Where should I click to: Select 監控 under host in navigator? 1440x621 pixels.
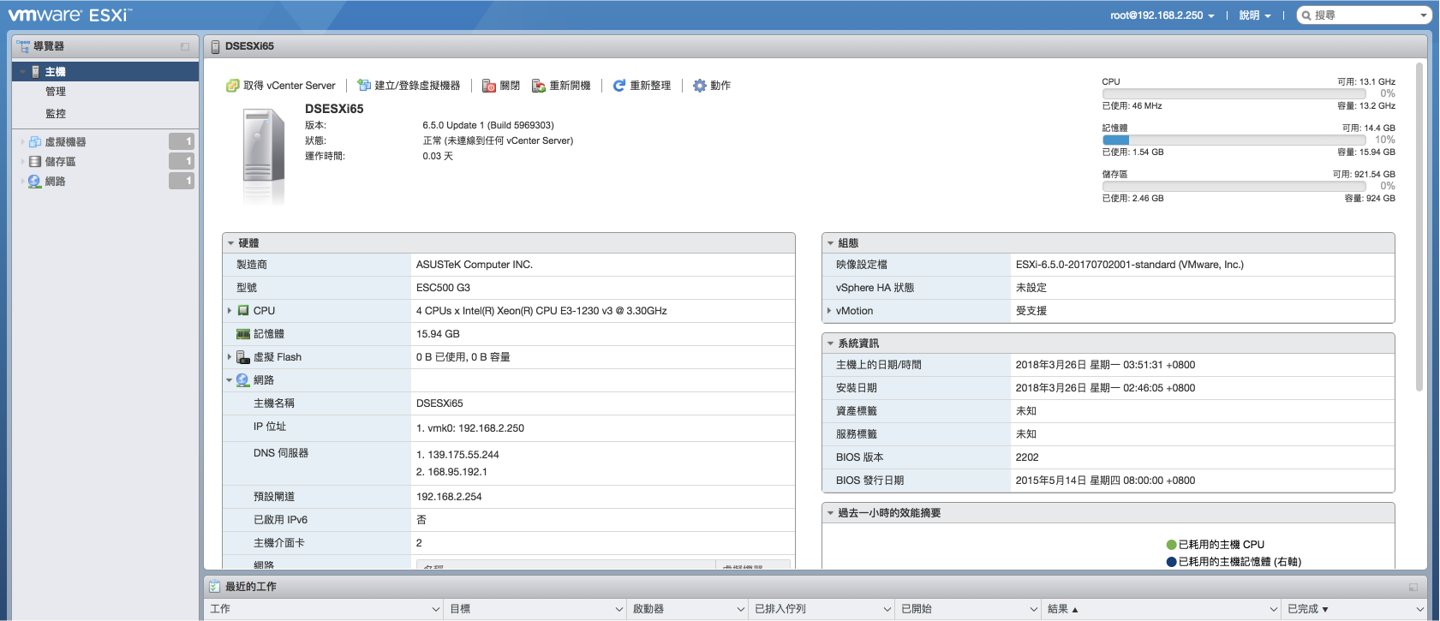[56, 113]
